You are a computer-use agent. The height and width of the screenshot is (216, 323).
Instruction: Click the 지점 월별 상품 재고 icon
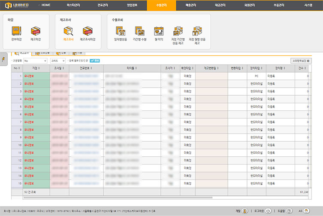pyautogui.click(x=197, y=31)
